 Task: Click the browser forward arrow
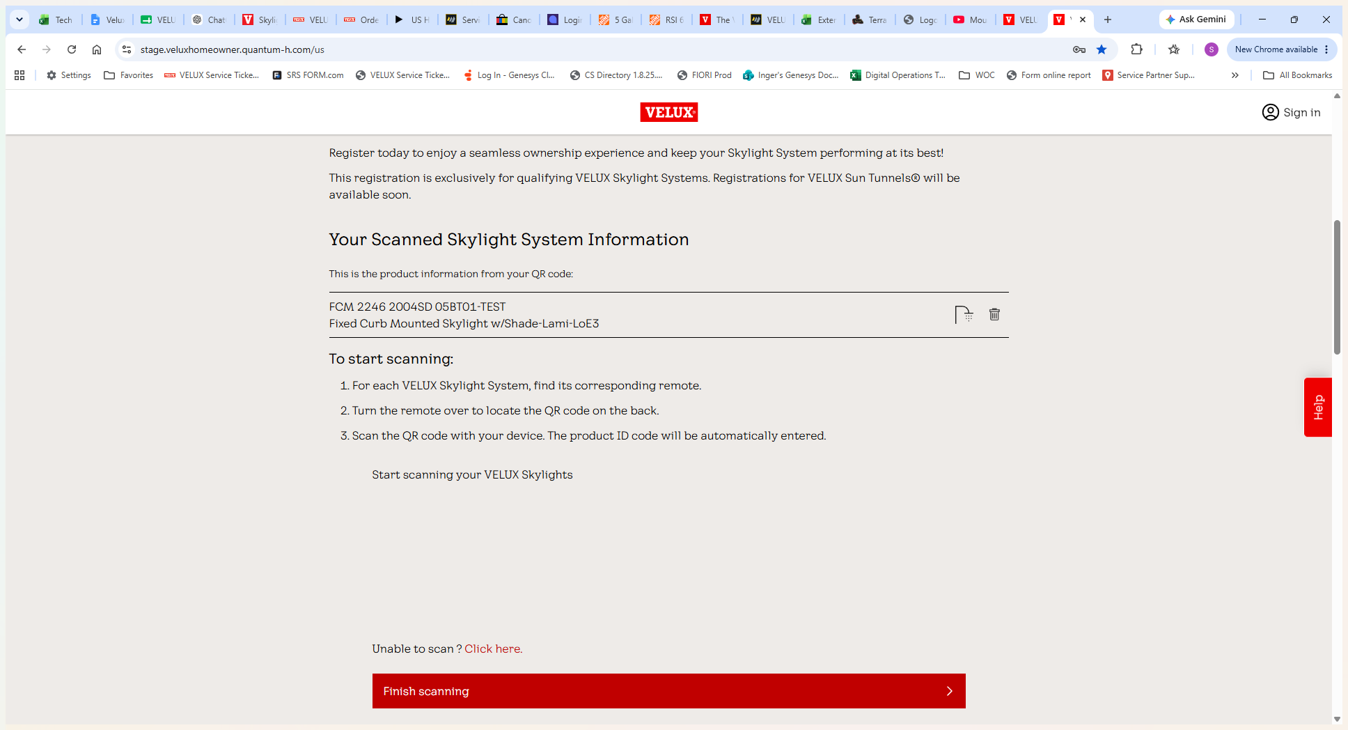coord(47,49)
